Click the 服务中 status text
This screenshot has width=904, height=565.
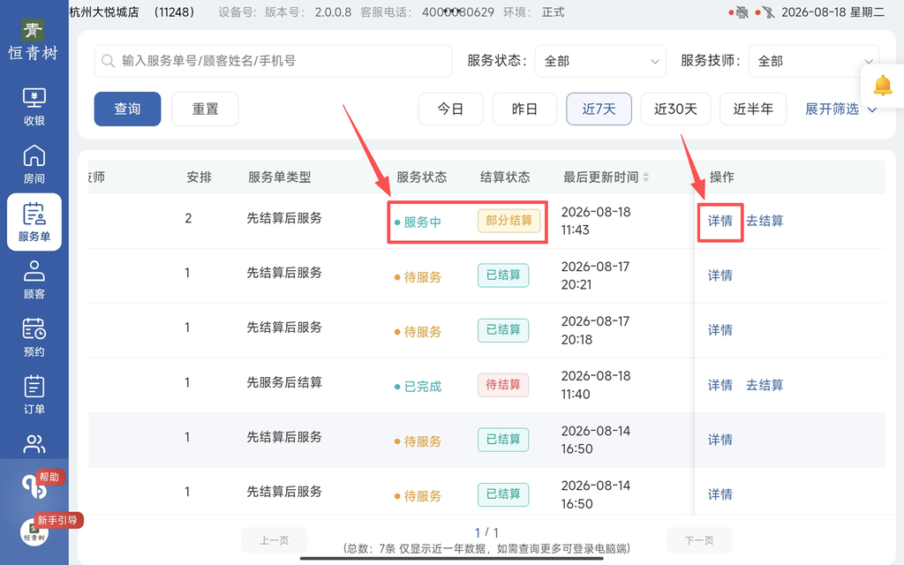point(422,222)
